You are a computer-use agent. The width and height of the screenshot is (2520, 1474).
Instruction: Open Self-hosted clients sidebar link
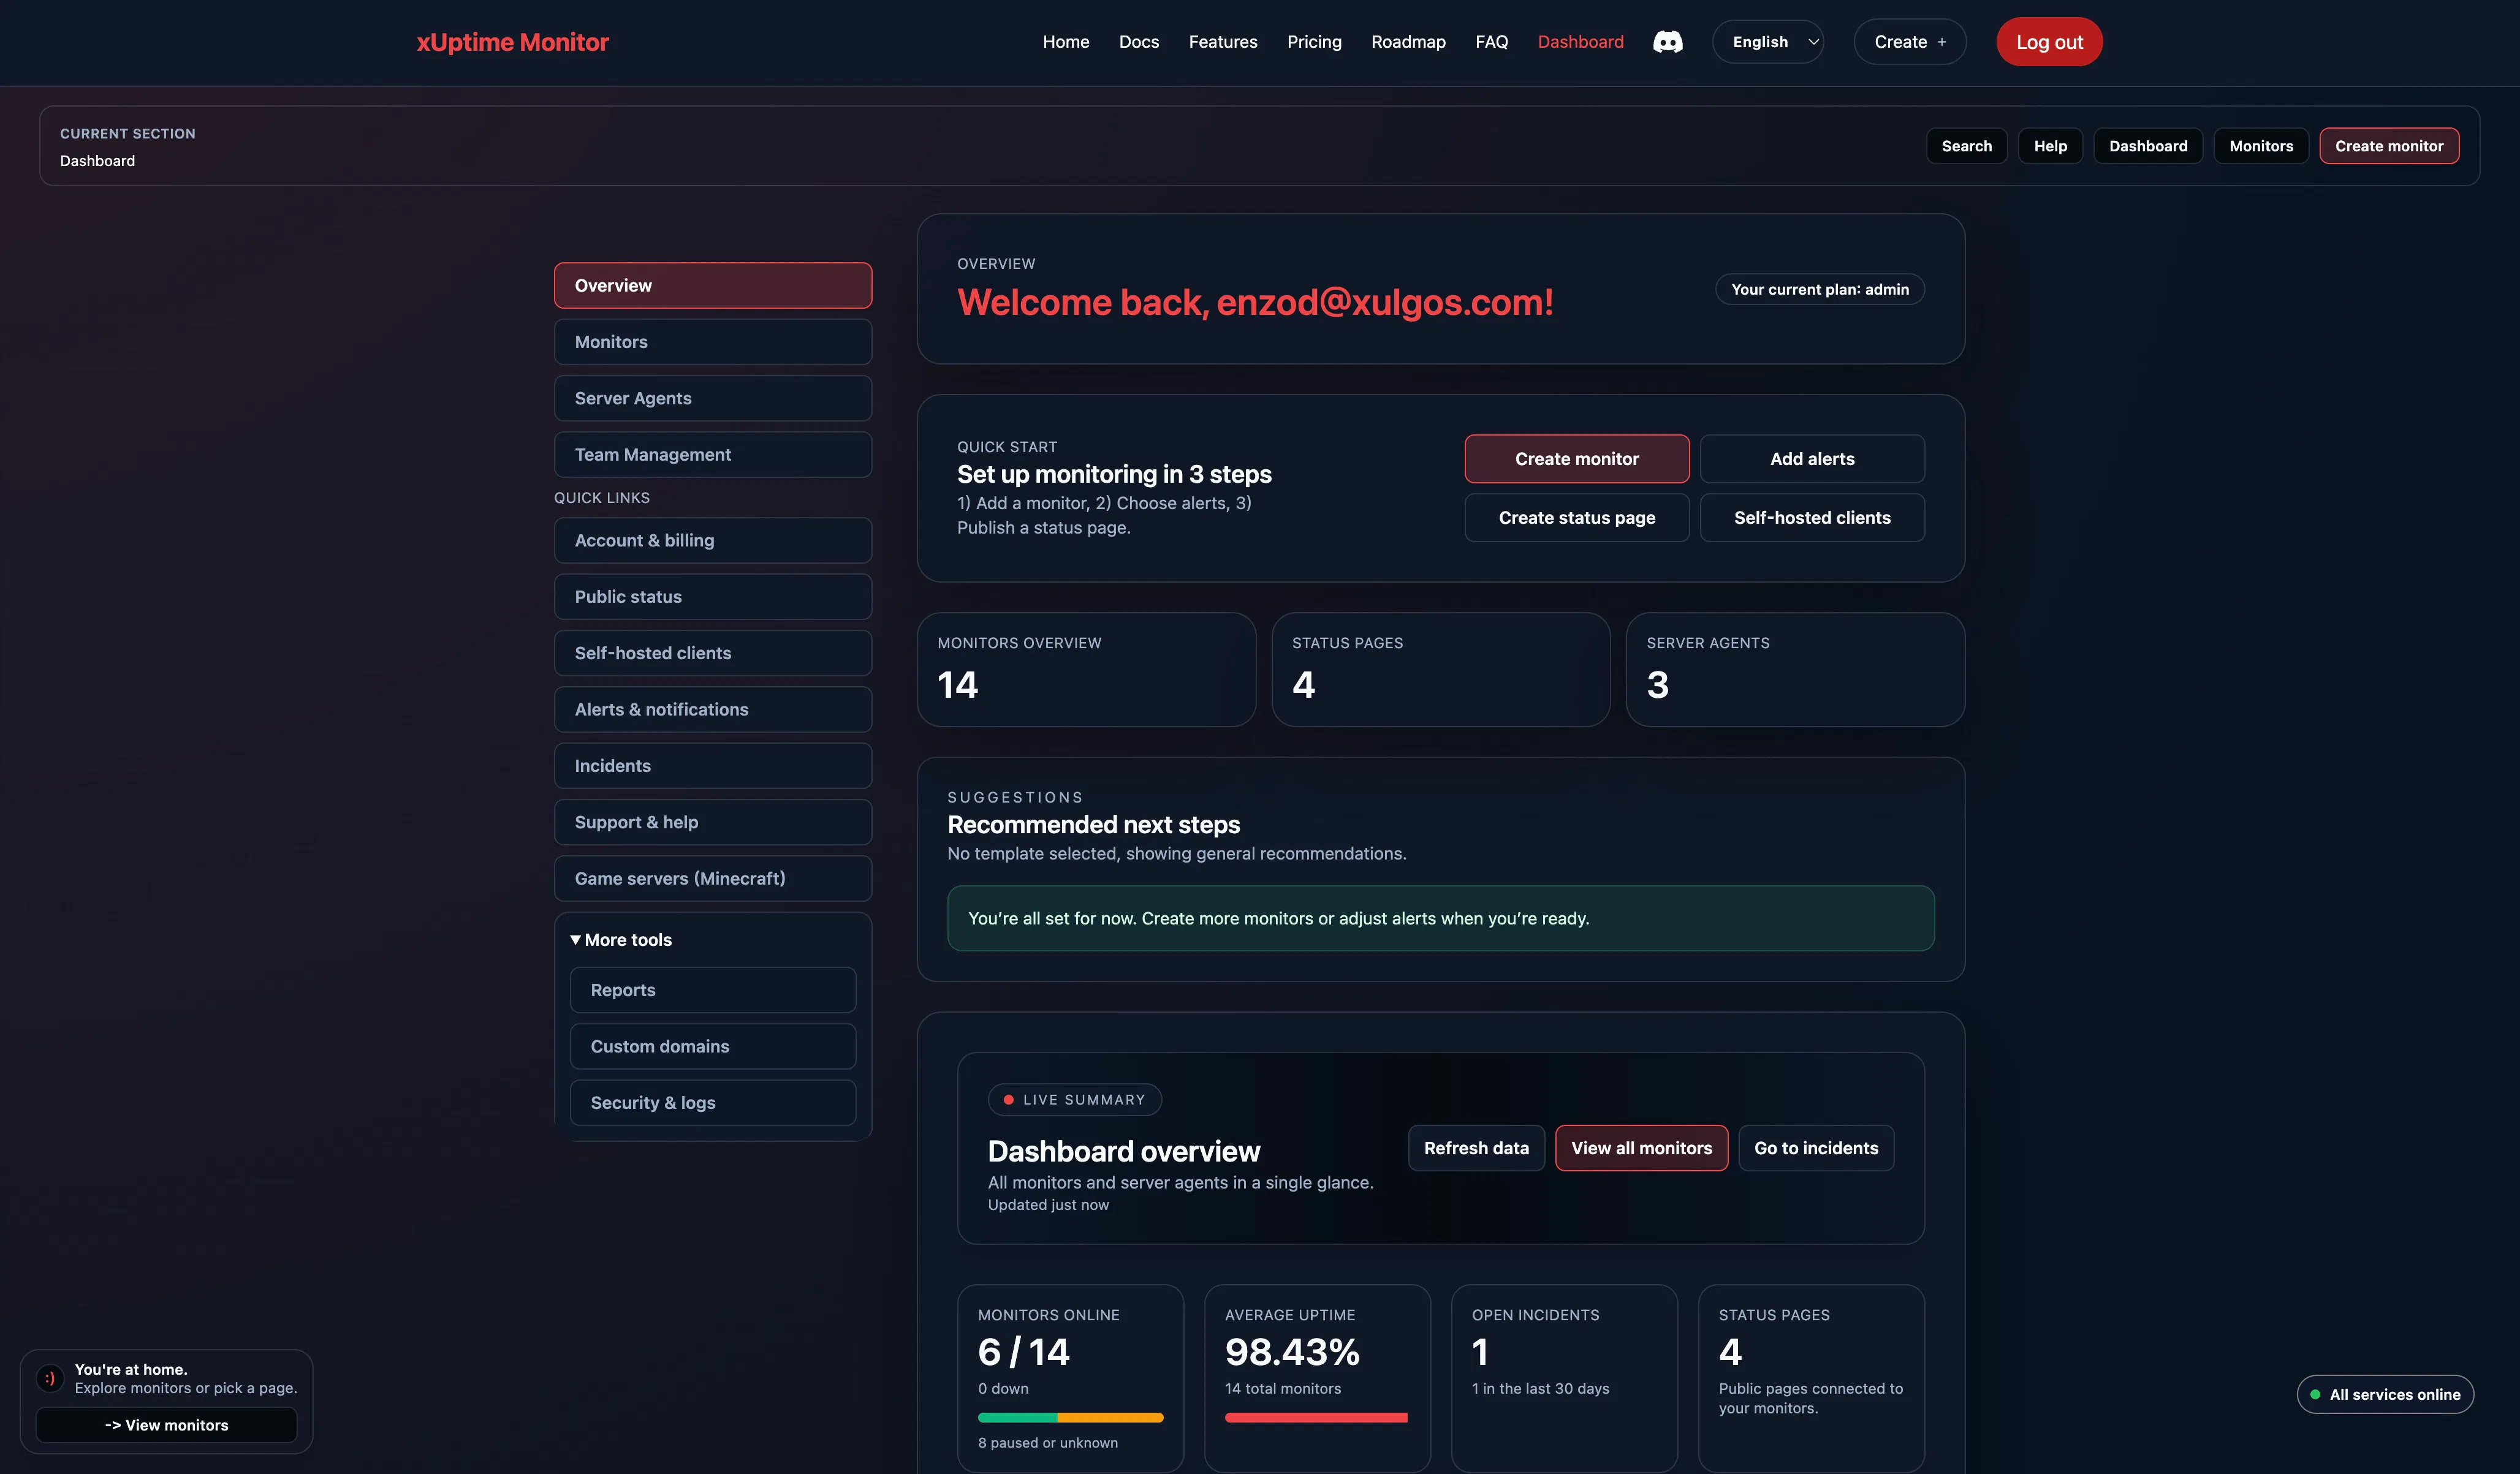tap(713, 653)
